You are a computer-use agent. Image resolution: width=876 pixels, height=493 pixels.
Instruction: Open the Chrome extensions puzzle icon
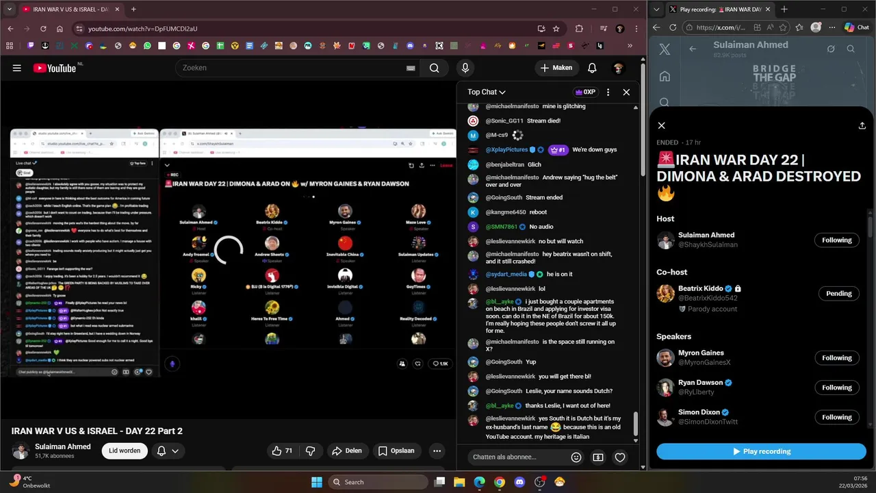point(579,29)
